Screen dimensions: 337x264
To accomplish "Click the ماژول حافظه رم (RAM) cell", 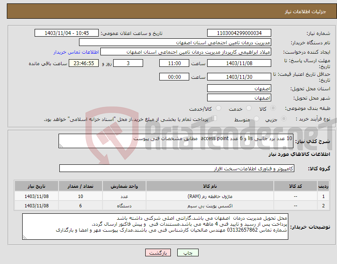I will (x=210, y=196).
